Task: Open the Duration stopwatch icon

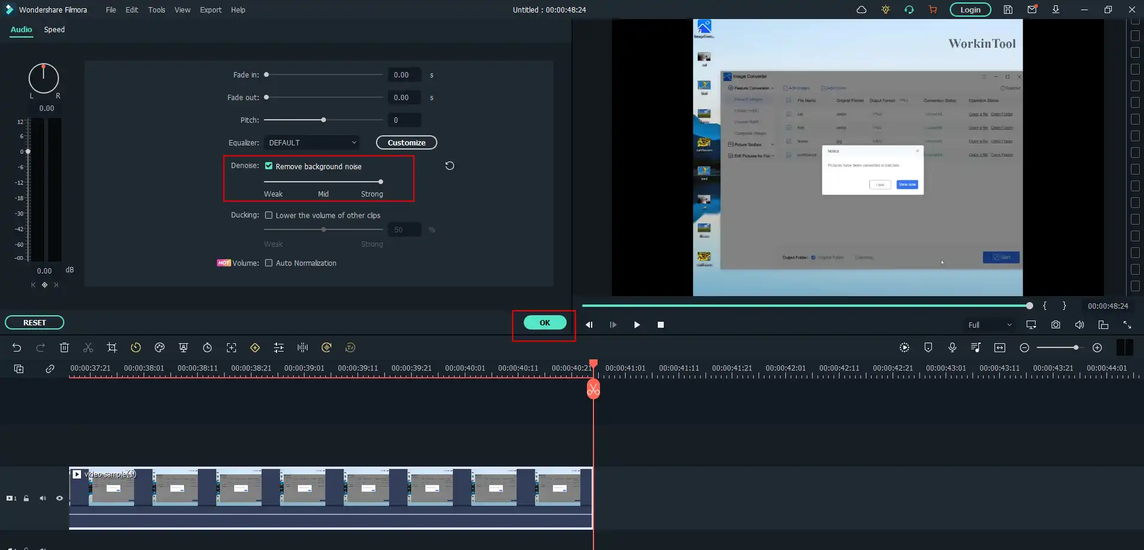Action: click(x=207, y=347)
